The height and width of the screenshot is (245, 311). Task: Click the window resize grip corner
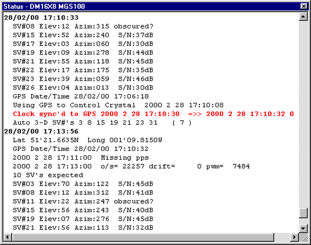(x=303, y=237)
